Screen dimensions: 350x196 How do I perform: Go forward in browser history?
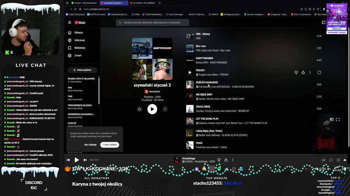[71, 9]
